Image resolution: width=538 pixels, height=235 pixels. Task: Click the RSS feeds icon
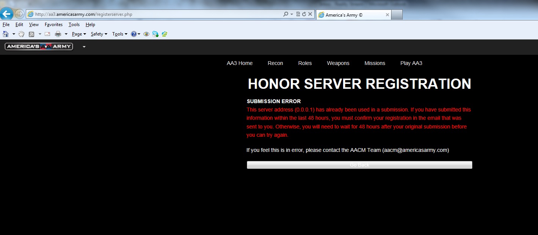(32, 34)
